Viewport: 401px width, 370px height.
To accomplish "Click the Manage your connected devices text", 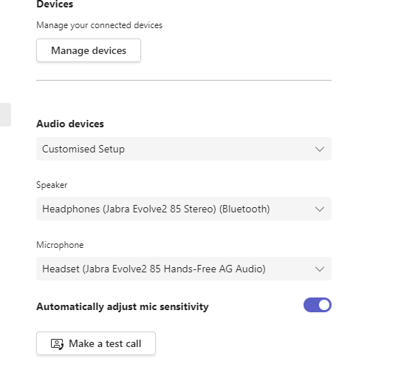I will coord(99,25).
